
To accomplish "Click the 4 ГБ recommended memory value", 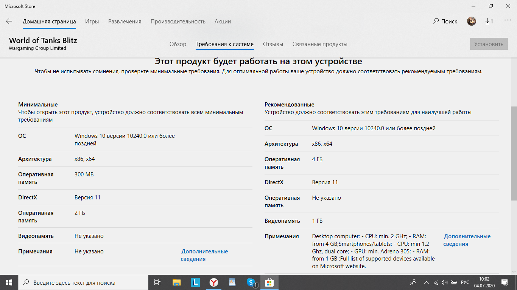I will pos(317,159).
